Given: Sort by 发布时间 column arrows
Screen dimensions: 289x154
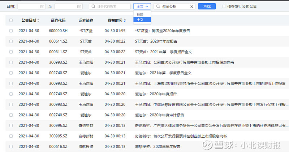Looking at the screenshot, I should (x=125, y=21).
